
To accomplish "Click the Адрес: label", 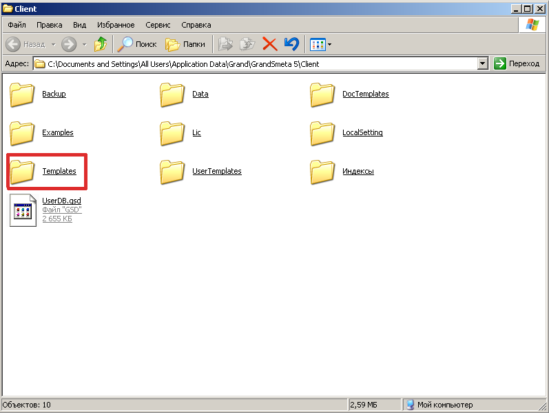I will (x=17, y=63).
